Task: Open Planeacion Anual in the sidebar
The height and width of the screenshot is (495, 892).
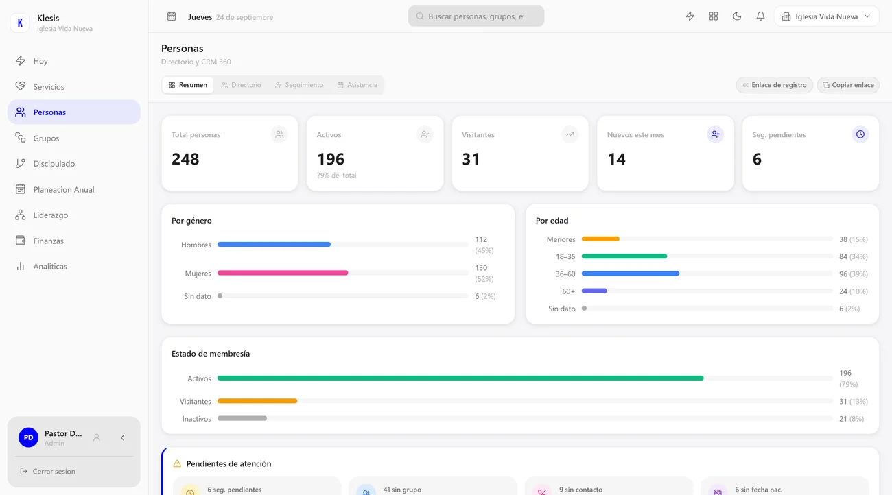Action: coord(74,190)
